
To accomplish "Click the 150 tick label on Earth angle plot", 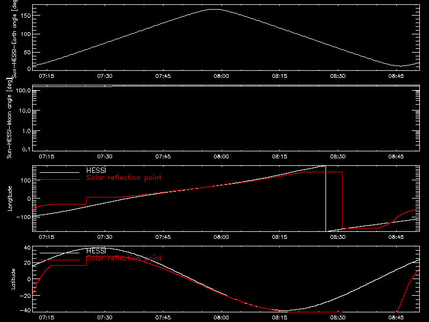I will point(25,16).
